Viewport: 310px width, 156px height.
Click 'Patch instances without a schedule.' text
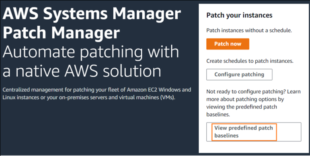(x=249, y=31)
